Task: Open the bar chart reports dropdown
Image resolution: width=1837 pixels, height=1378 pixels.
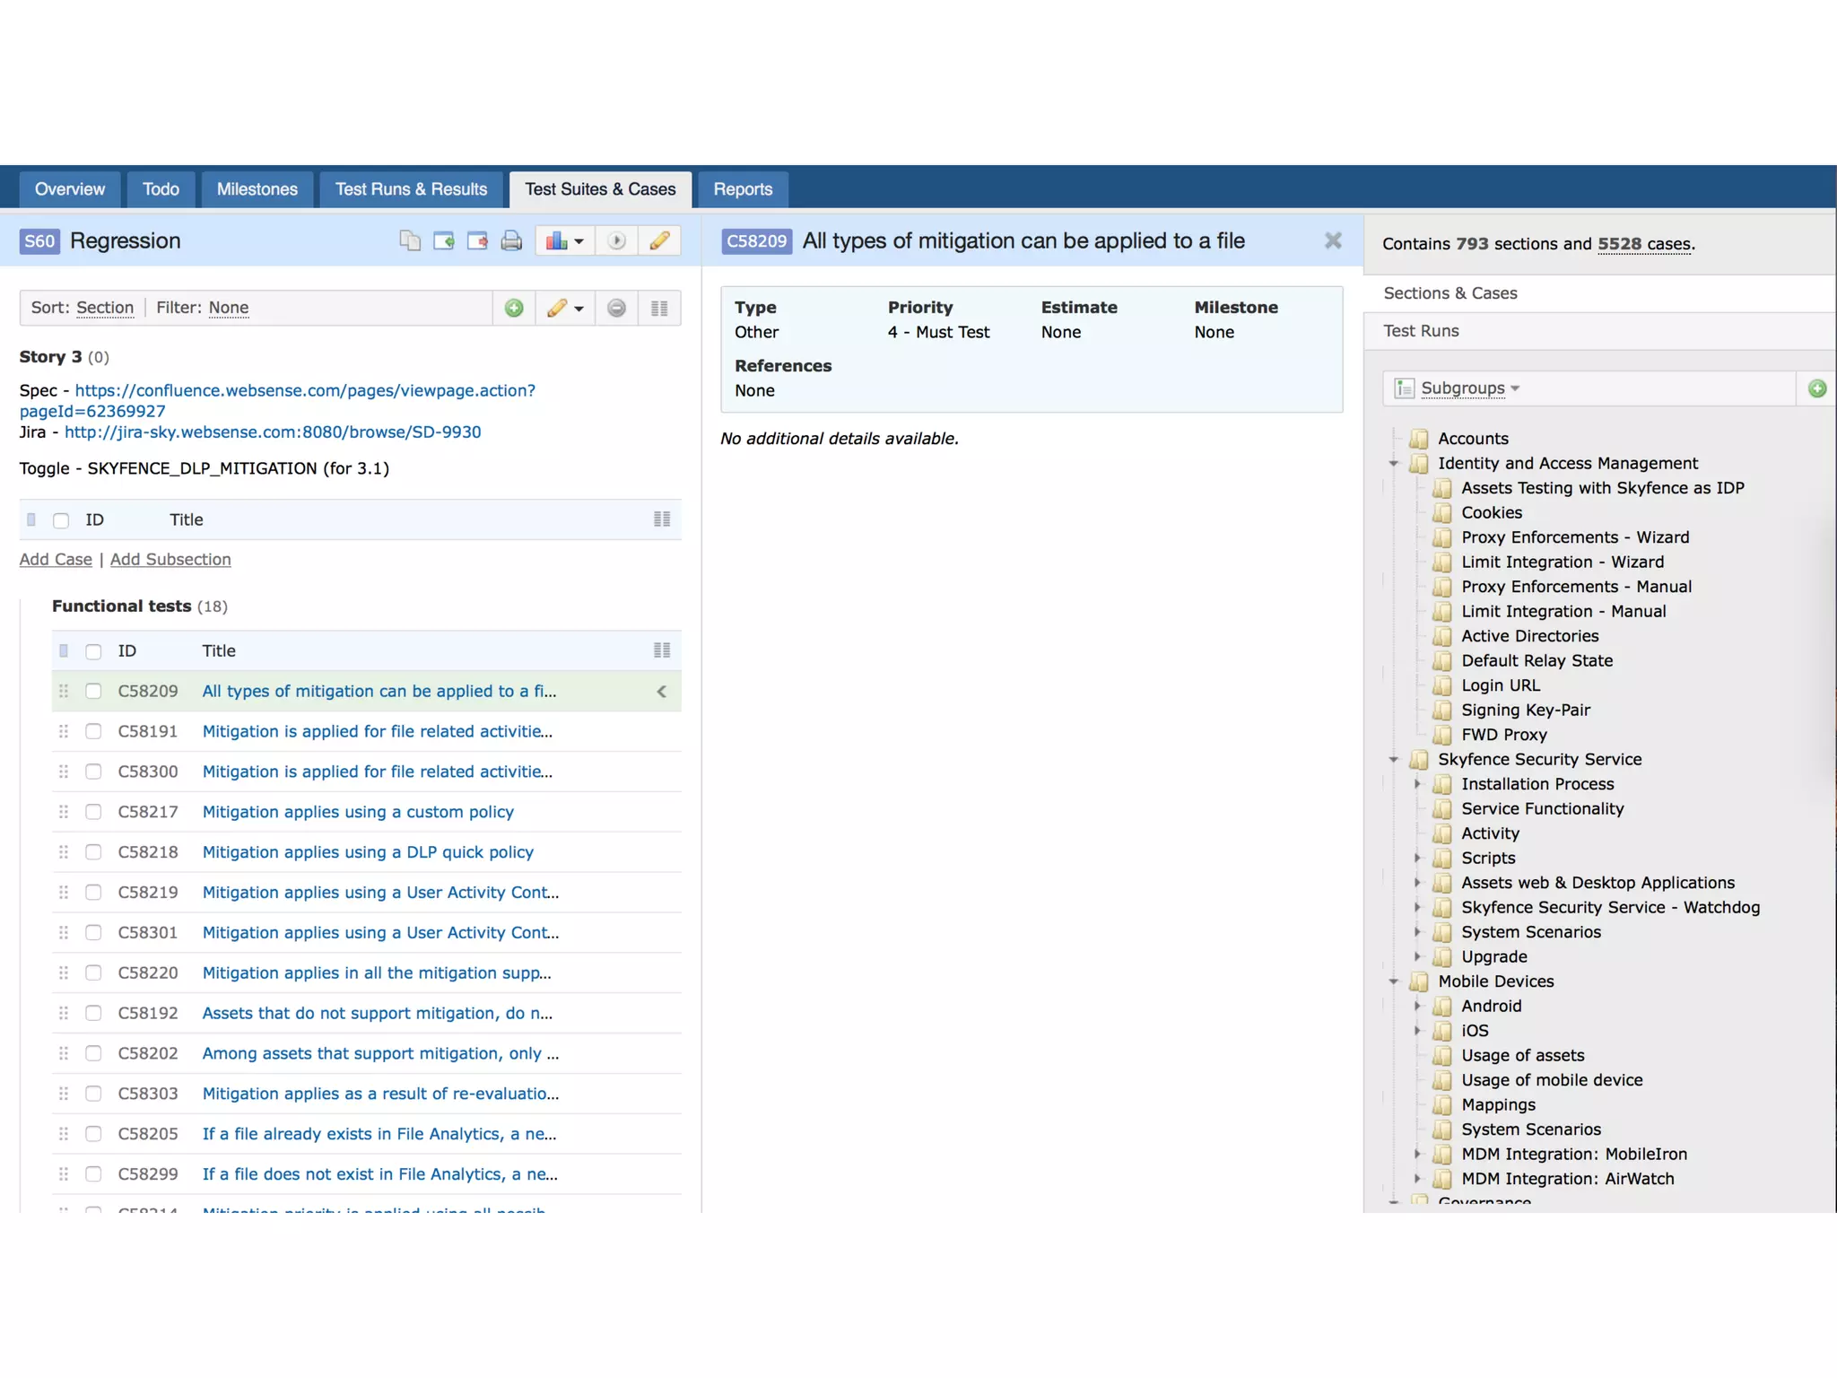Action: click(565, 240)
